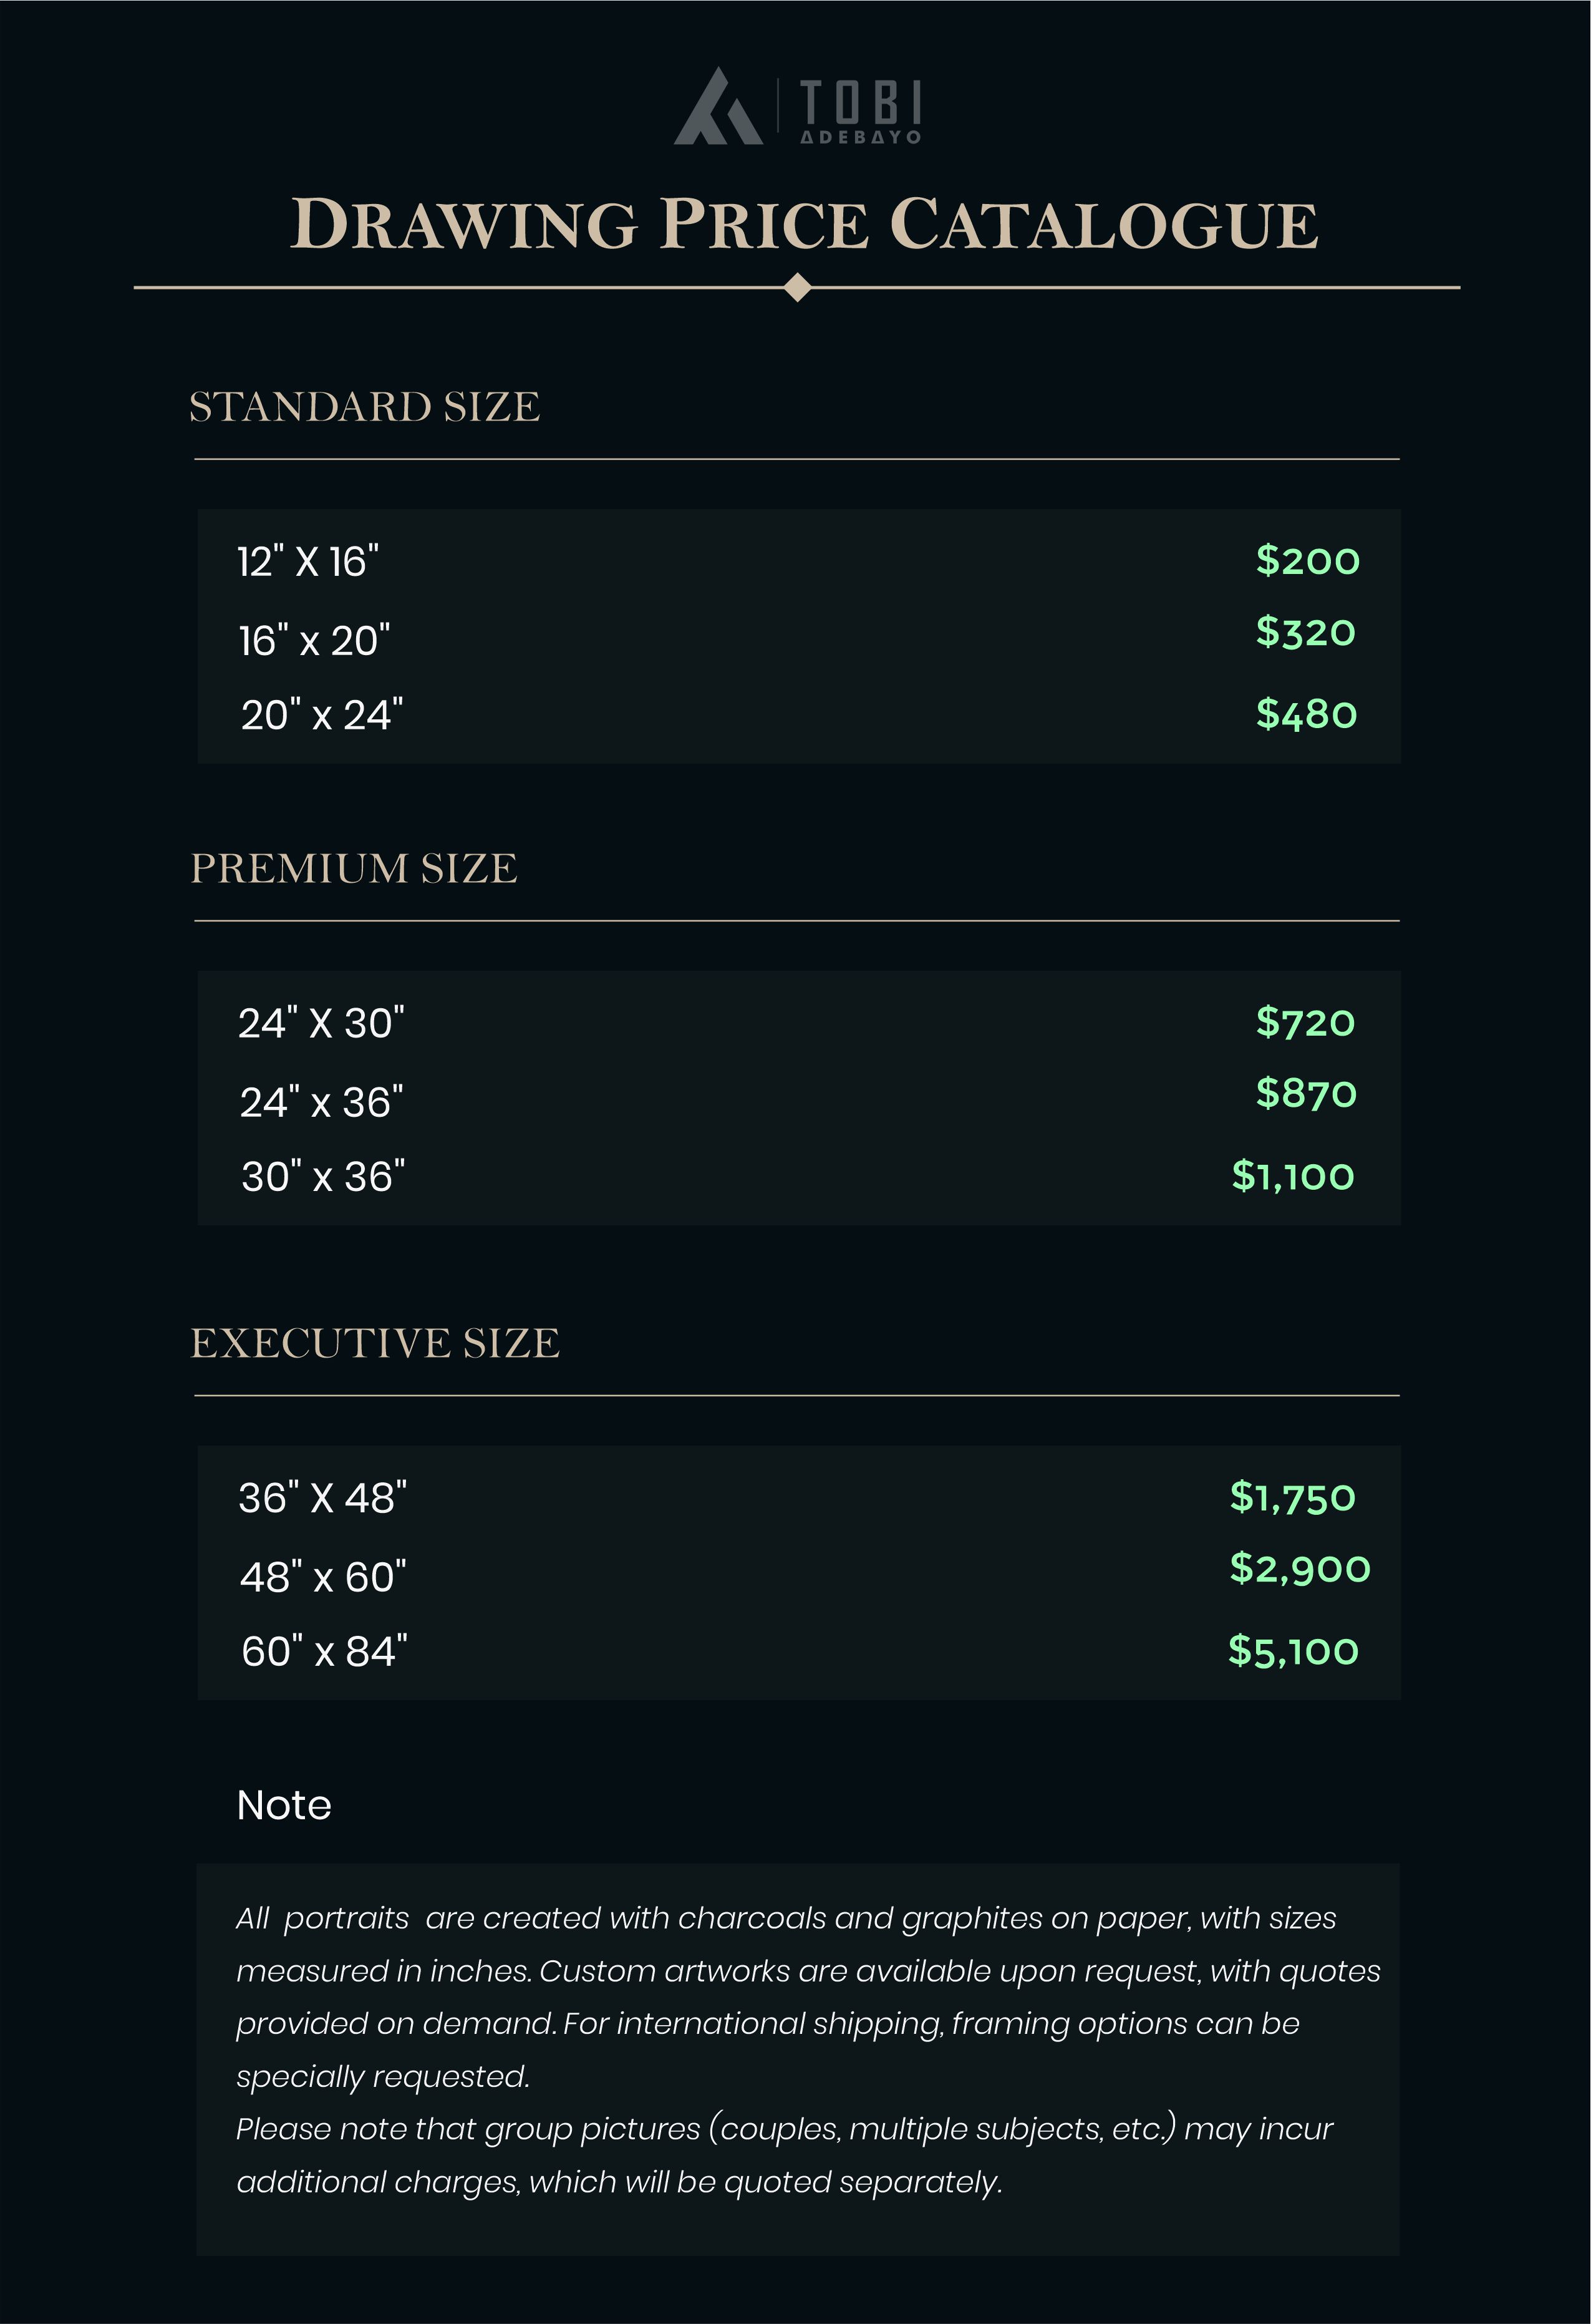The image size is (1591, 2324).
Task: Click the Note heading
Action: [x=284, y=1805]
